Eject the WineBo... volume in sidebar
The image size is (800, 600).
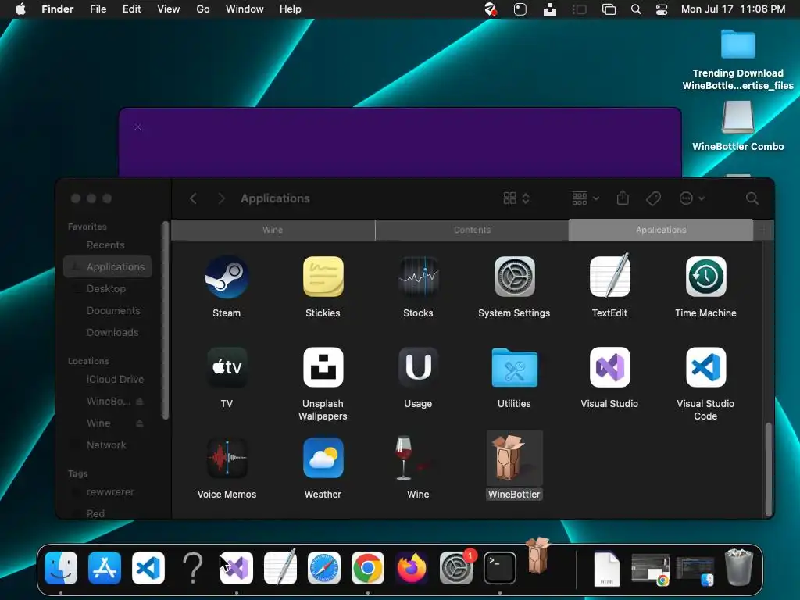[140, 402]
